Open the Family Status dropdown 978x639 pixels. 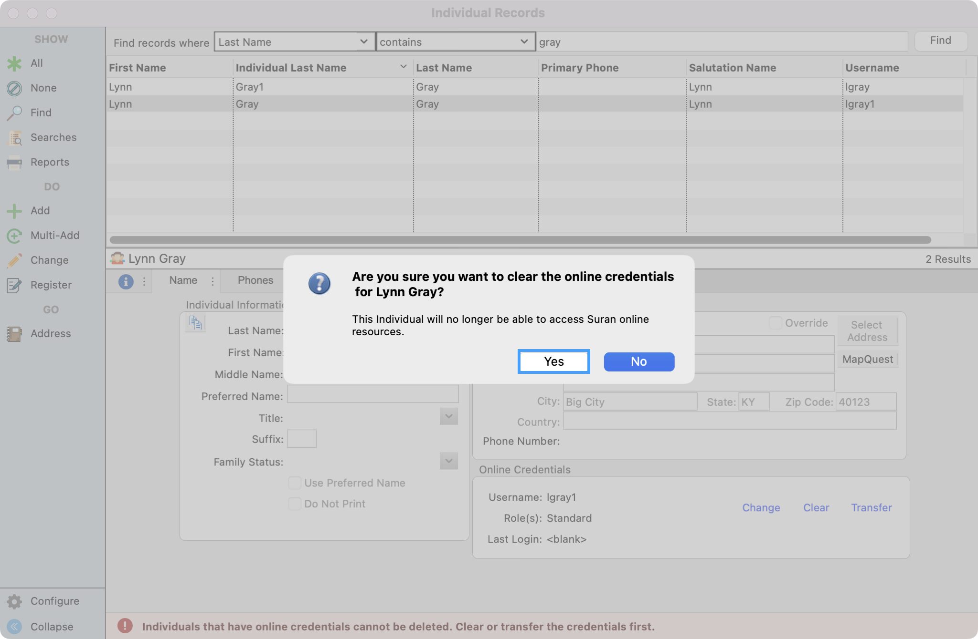coord(448,461)
